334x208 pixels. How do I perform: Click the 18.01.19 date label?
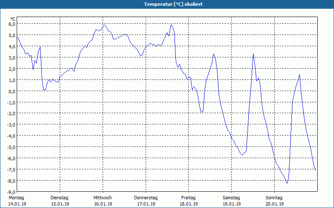[x=189, y=204]
